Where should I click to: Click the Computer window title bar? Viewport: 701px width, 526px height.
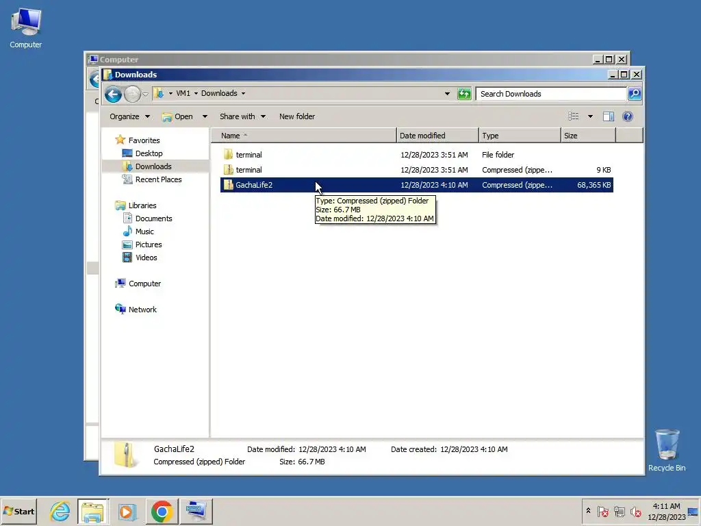click(x=340, y=60)
